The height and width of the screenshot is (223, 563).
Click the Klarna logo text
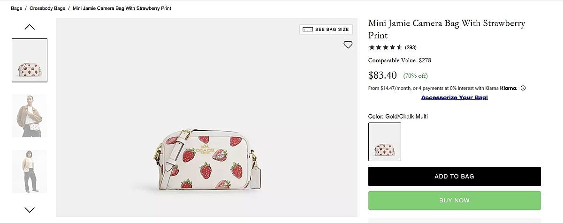[509, 88]
